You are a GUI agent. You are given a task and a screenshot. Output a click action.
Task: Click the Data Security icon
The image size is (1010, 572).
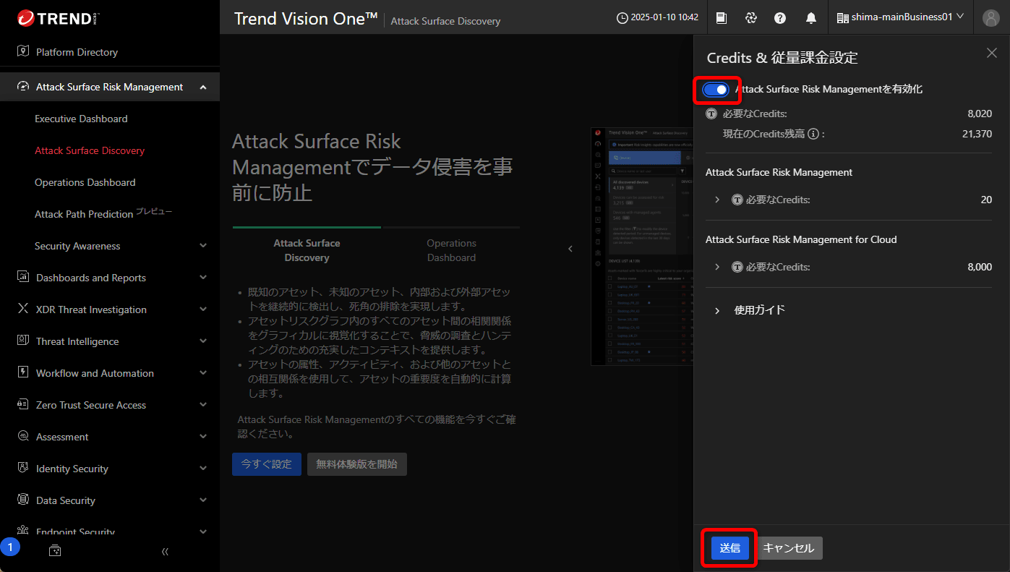point(22,500)
